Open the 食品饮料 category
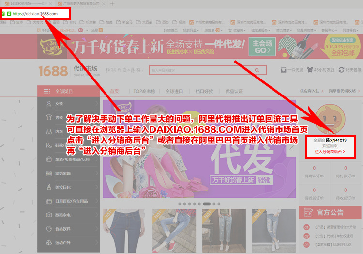Image resolution: width=363 pixels, height=254 pixels. [x=69, y=229]
